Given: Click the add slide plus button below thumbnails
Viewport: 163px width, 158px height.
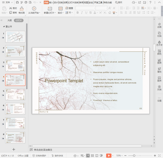Looking at the screenshot, I should [x=14, y=149].
